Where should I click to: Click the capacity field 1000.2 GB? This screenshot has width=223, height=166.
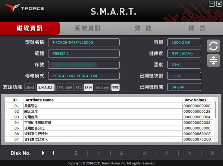(x=184, y=42)
